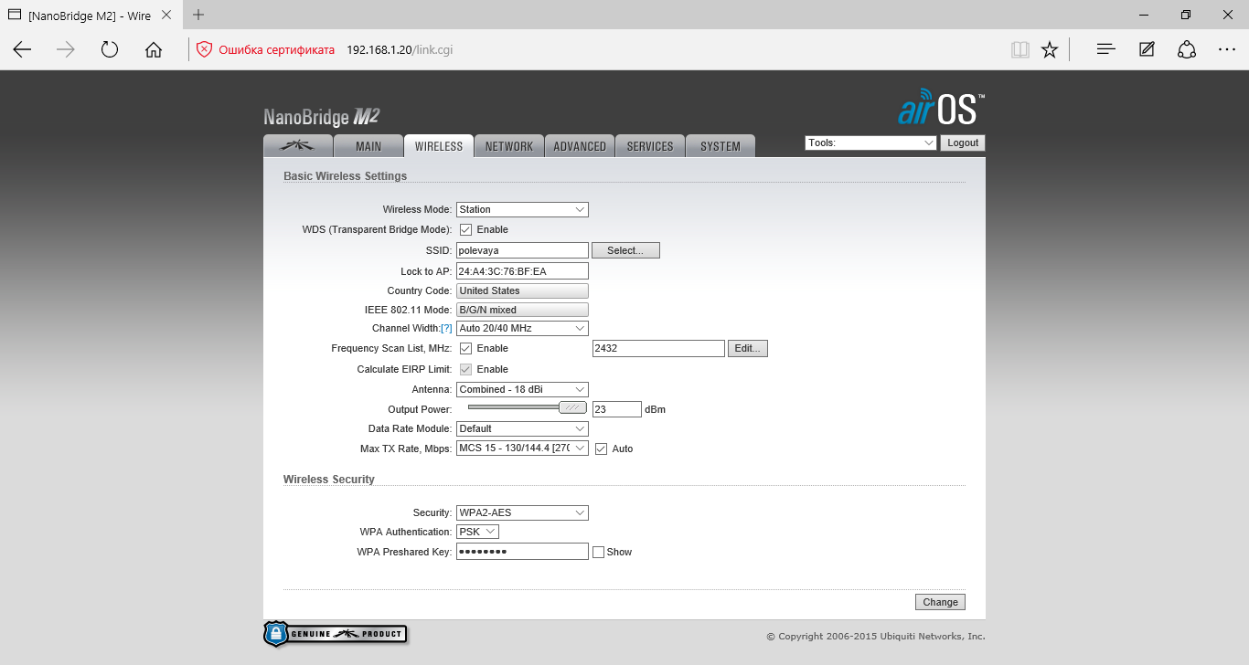
Task: Open the Antenna gain dropdown
Action: click(522, 389)
